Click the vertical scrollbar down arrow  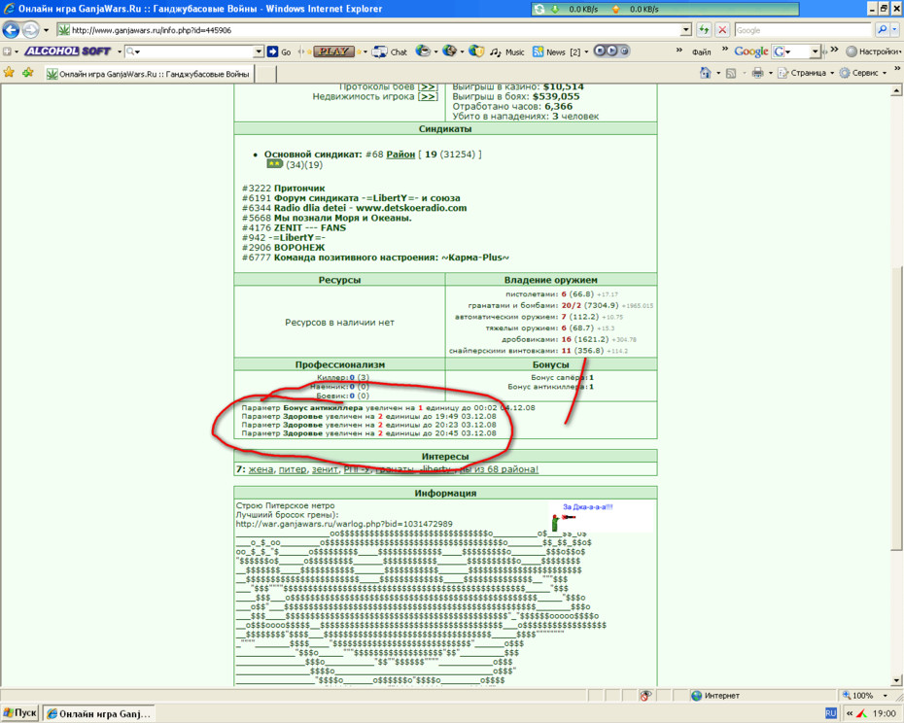point(896,680)
